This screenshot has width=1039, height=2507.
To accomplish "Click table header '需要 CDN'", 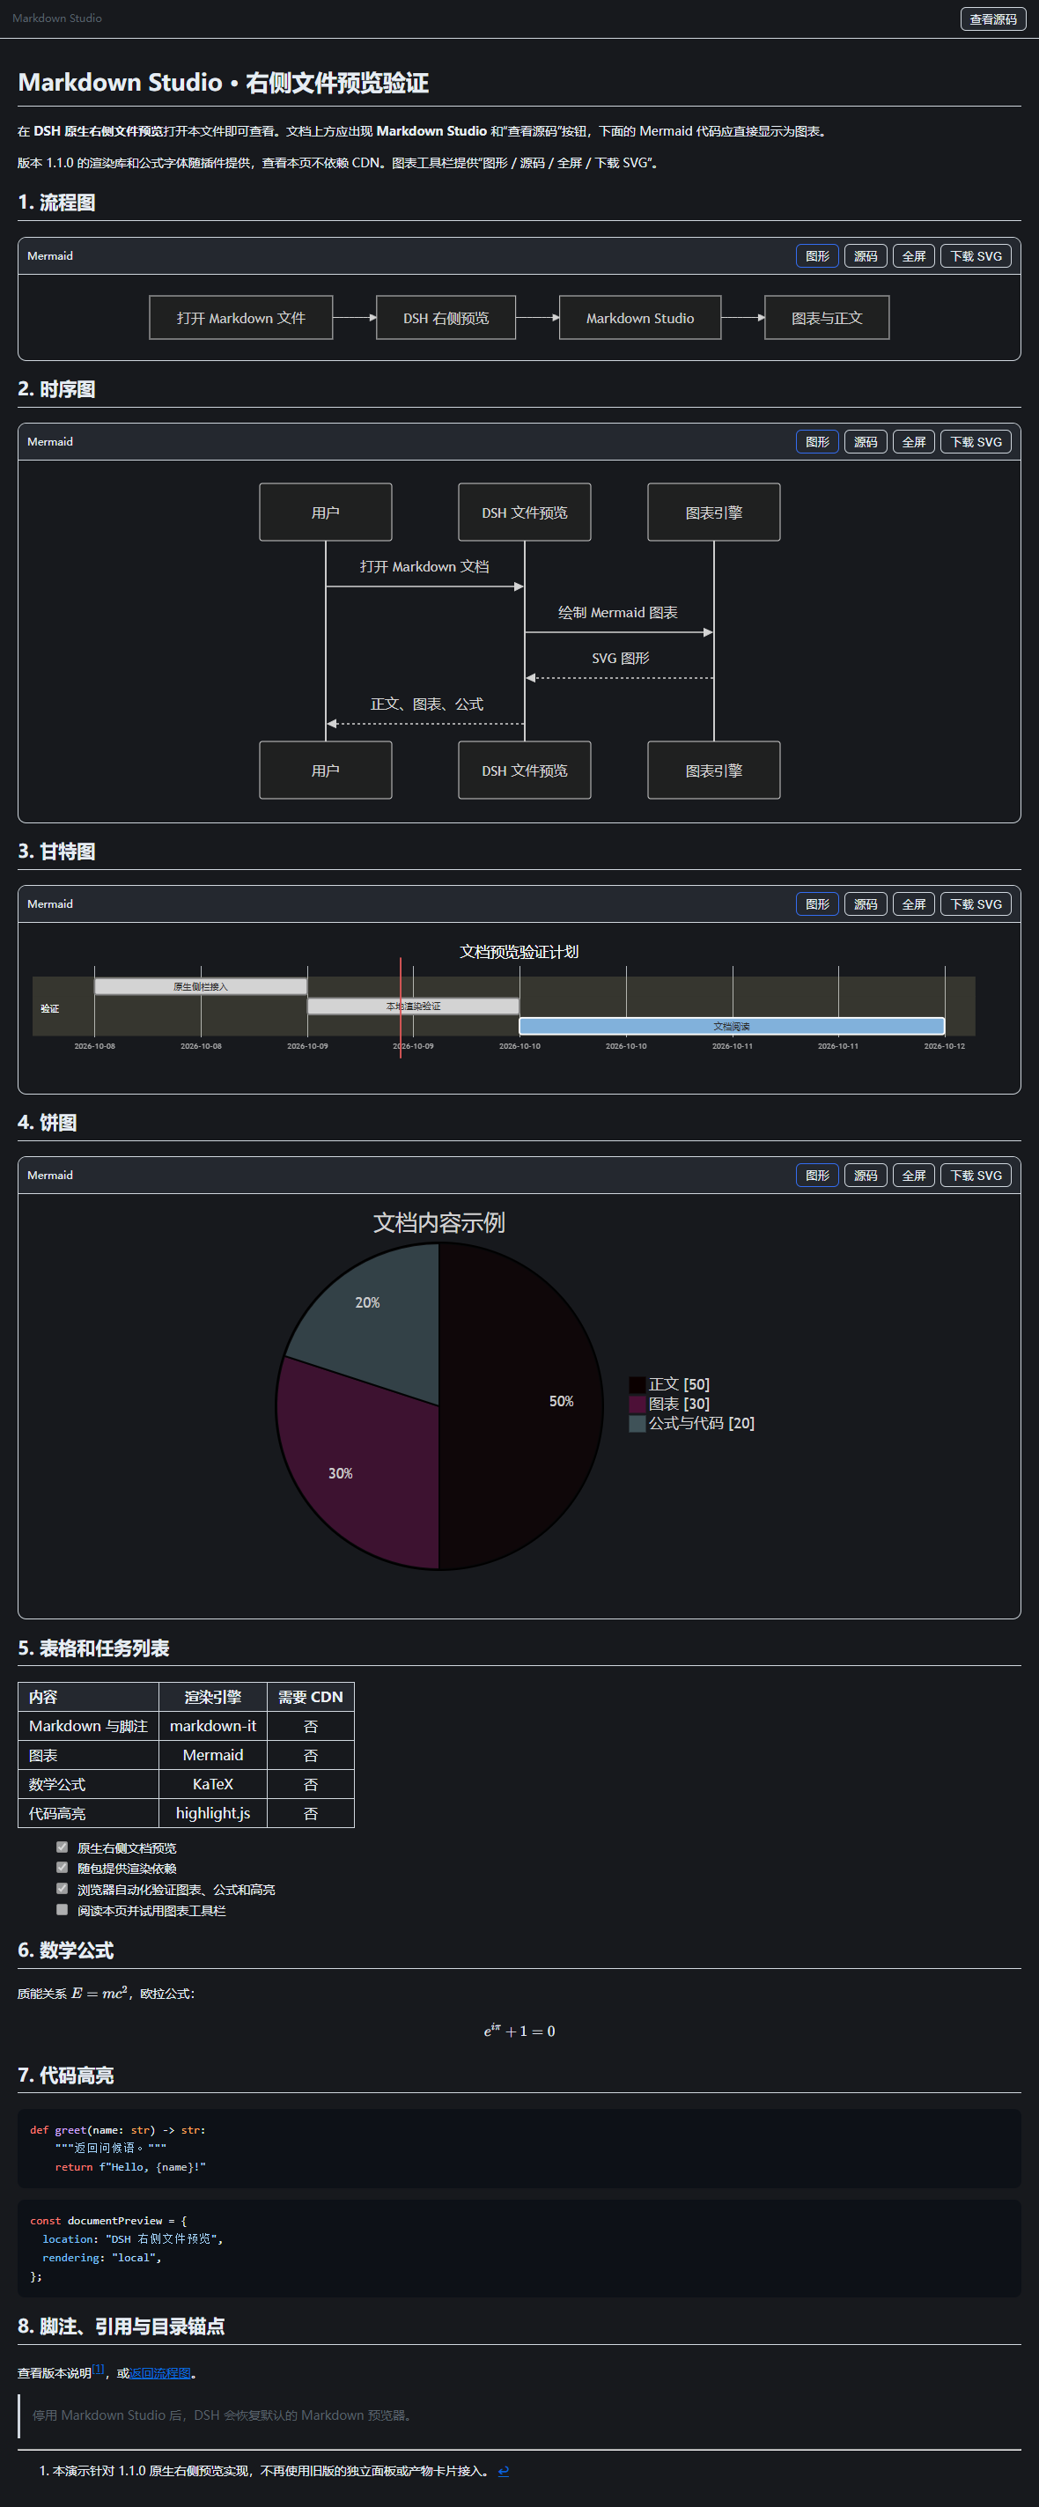I will (x=310, y=1696).
